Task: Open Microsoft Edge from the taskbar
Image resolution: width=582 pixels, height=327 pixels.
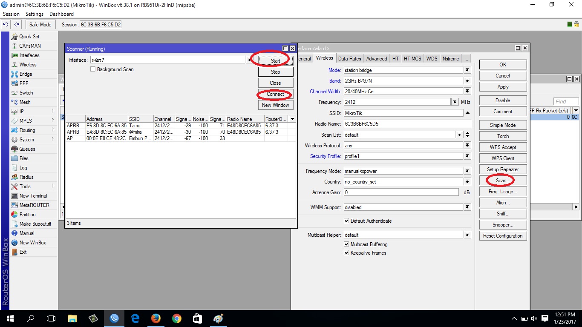Action: pyautogui.click(x=135, y=318)
